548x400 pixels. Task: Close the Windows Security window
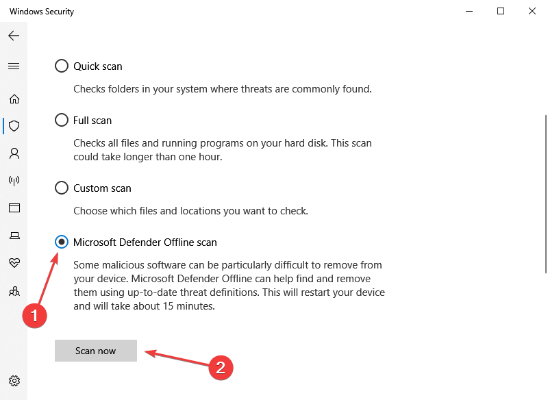[532, 12]
